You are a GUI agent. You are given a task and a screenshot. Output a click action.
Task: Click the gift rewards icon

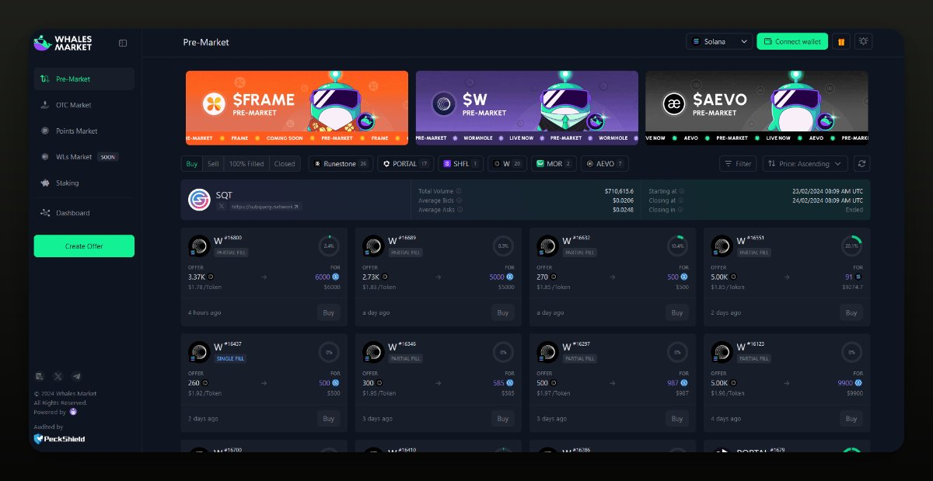pos(840,42)
